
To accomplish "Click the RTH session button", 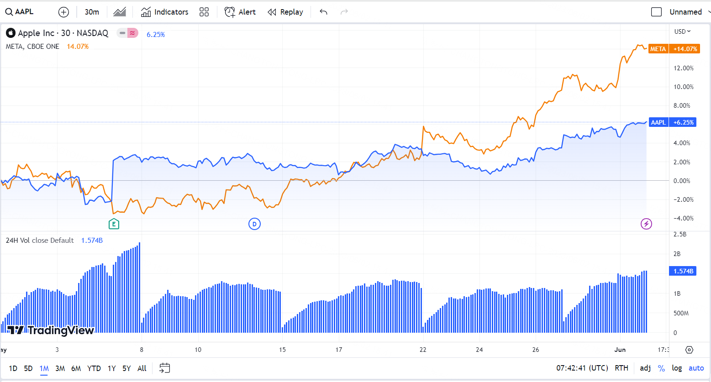I will coord(621,368).
